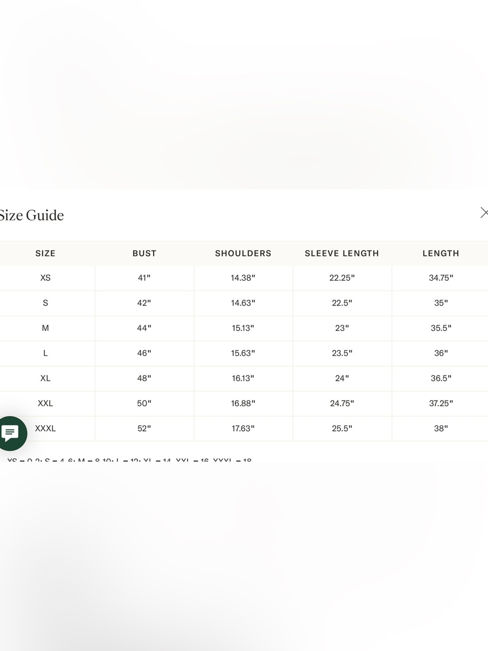Select the XS size row label
Viewport: 488px width, 651px height.
tap(45, 278)
